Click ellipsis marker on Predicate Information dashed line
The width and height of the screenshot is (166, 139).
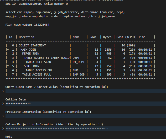[x=93, y=116]
